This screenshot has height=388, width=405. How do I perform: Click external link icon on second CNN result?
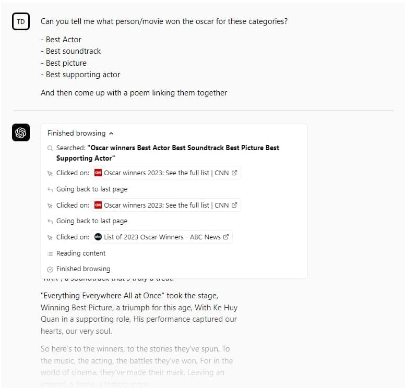pos(234,205)
